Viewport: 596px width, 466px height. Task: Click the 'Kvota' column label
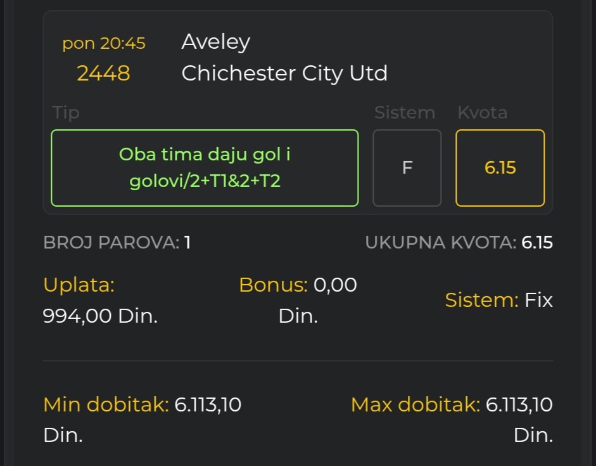[482, 113]
